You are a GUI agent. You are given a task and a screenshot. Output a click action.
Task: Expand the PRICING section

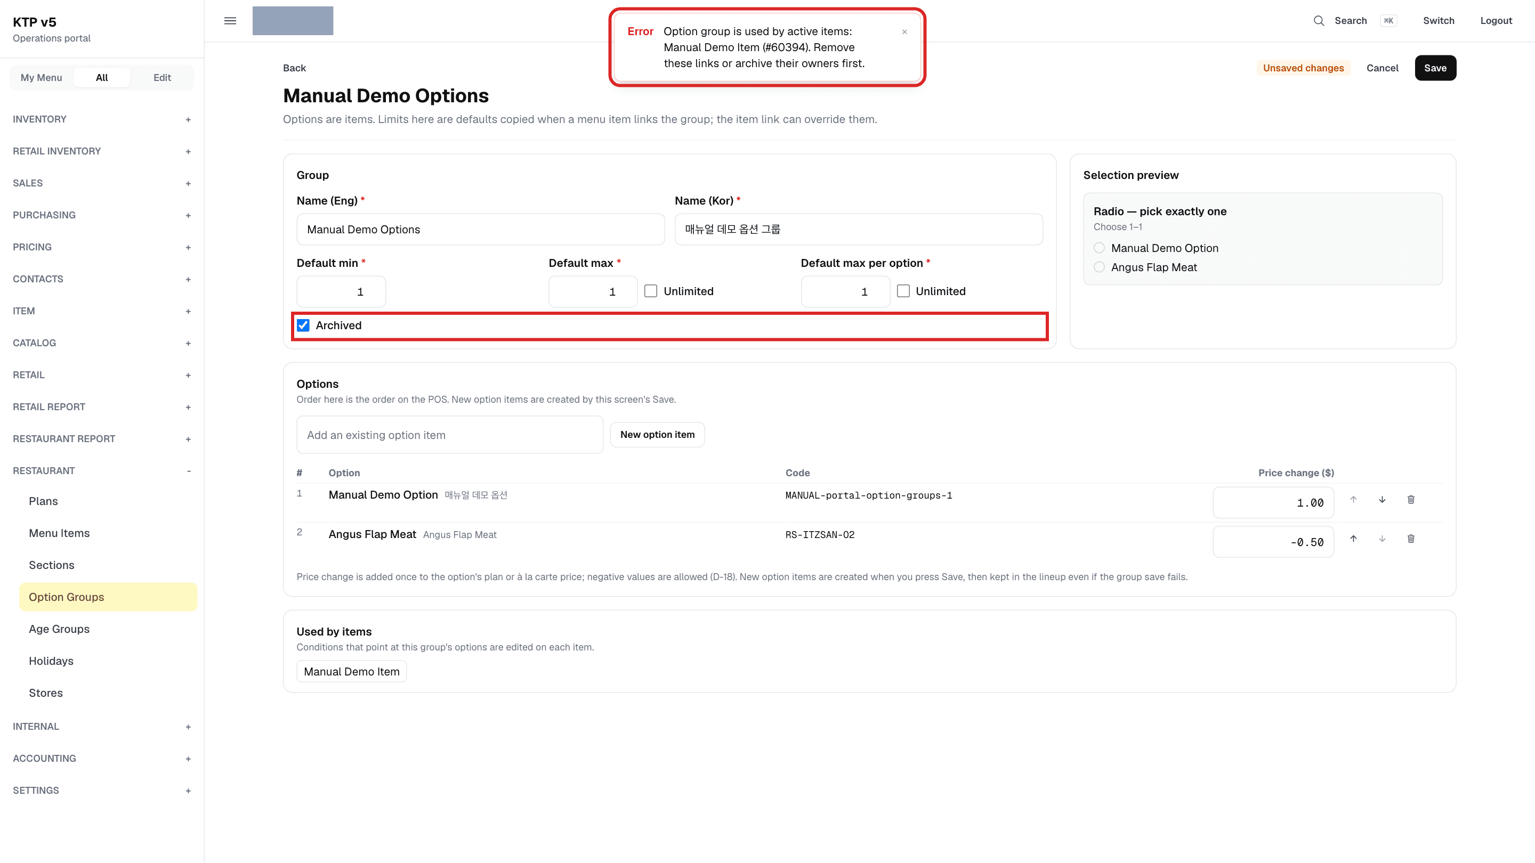[x=102, y=247]
